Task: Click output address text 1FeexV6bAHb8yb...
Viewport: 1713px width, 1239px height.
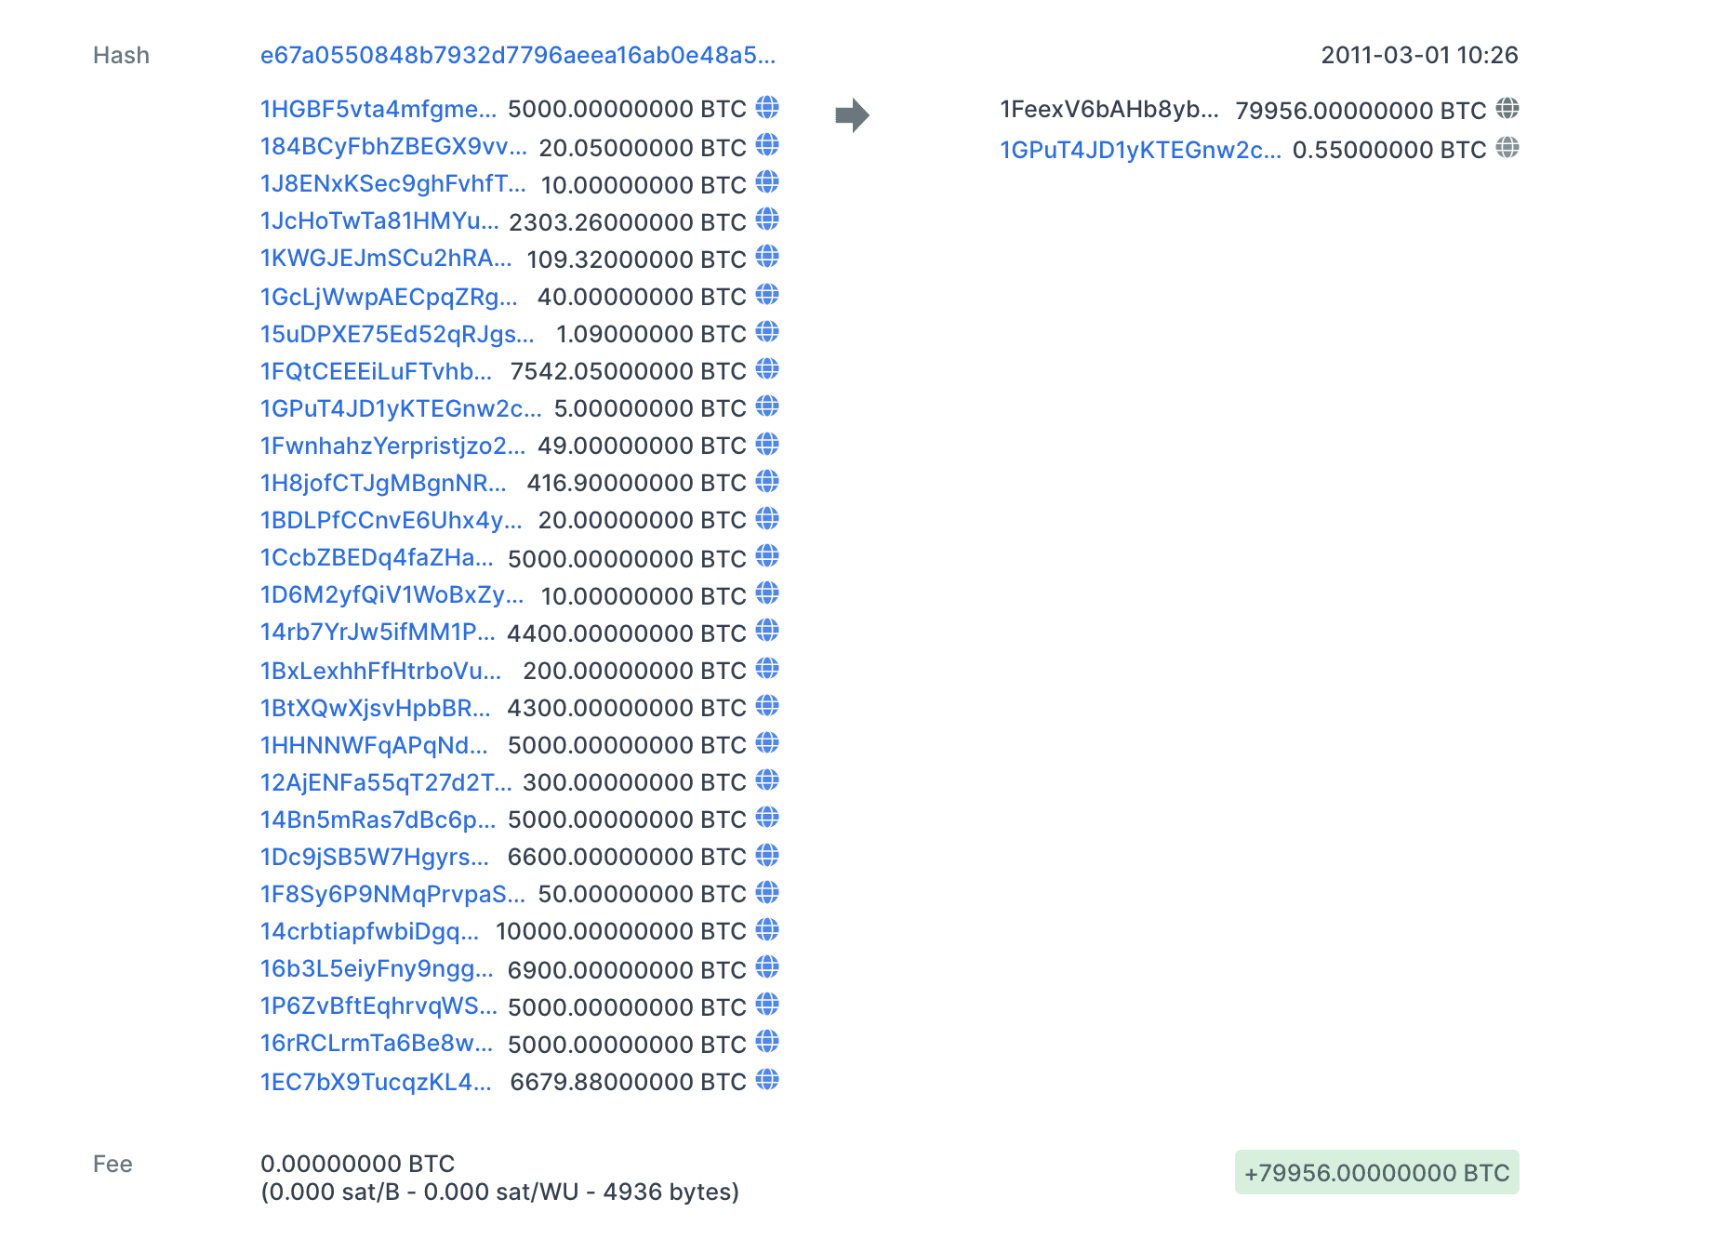Action: point(1109,110)
